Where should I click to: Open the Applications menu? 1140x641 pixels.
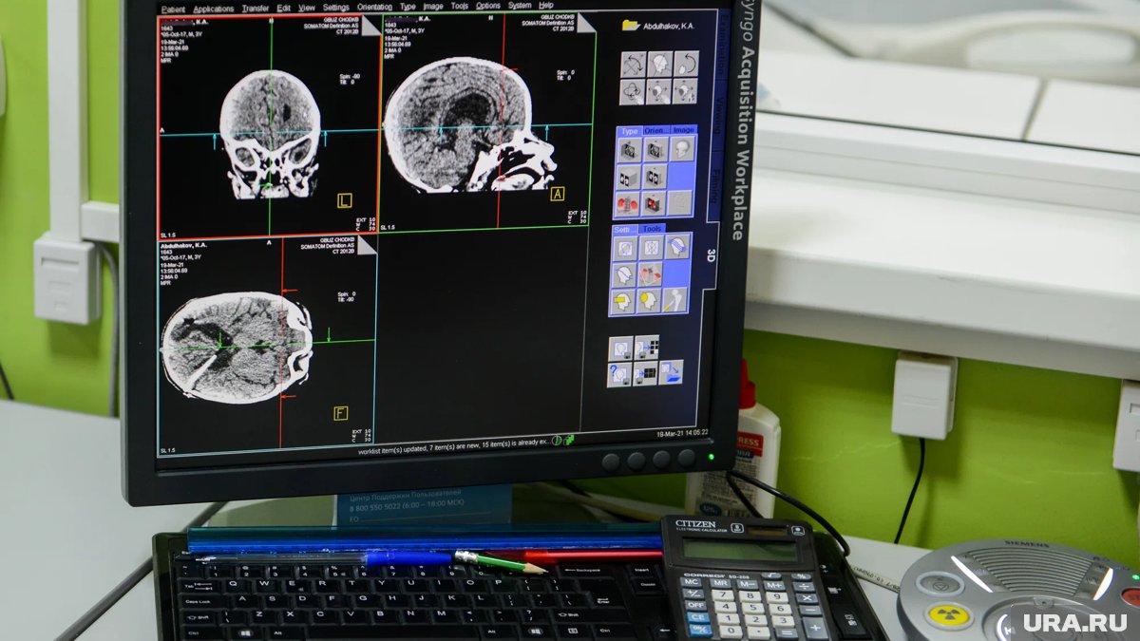214,9
